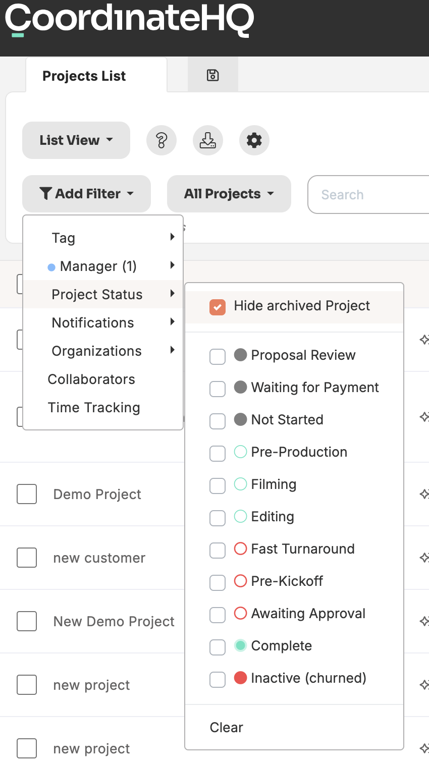Screen dimensions: 429x766
Task: Choose the Collaborators filter option
Action: [103, 379]
